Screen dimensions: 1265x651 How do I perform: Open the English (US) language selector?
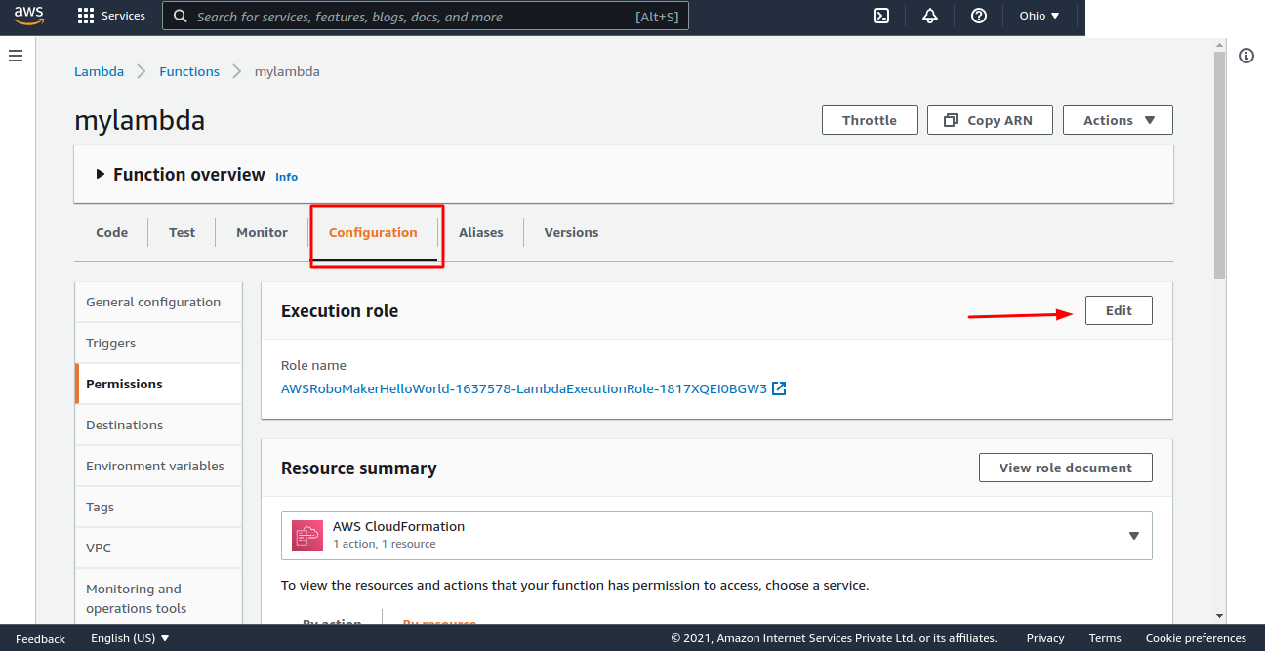pyautogui.click(x=130, y=638)
